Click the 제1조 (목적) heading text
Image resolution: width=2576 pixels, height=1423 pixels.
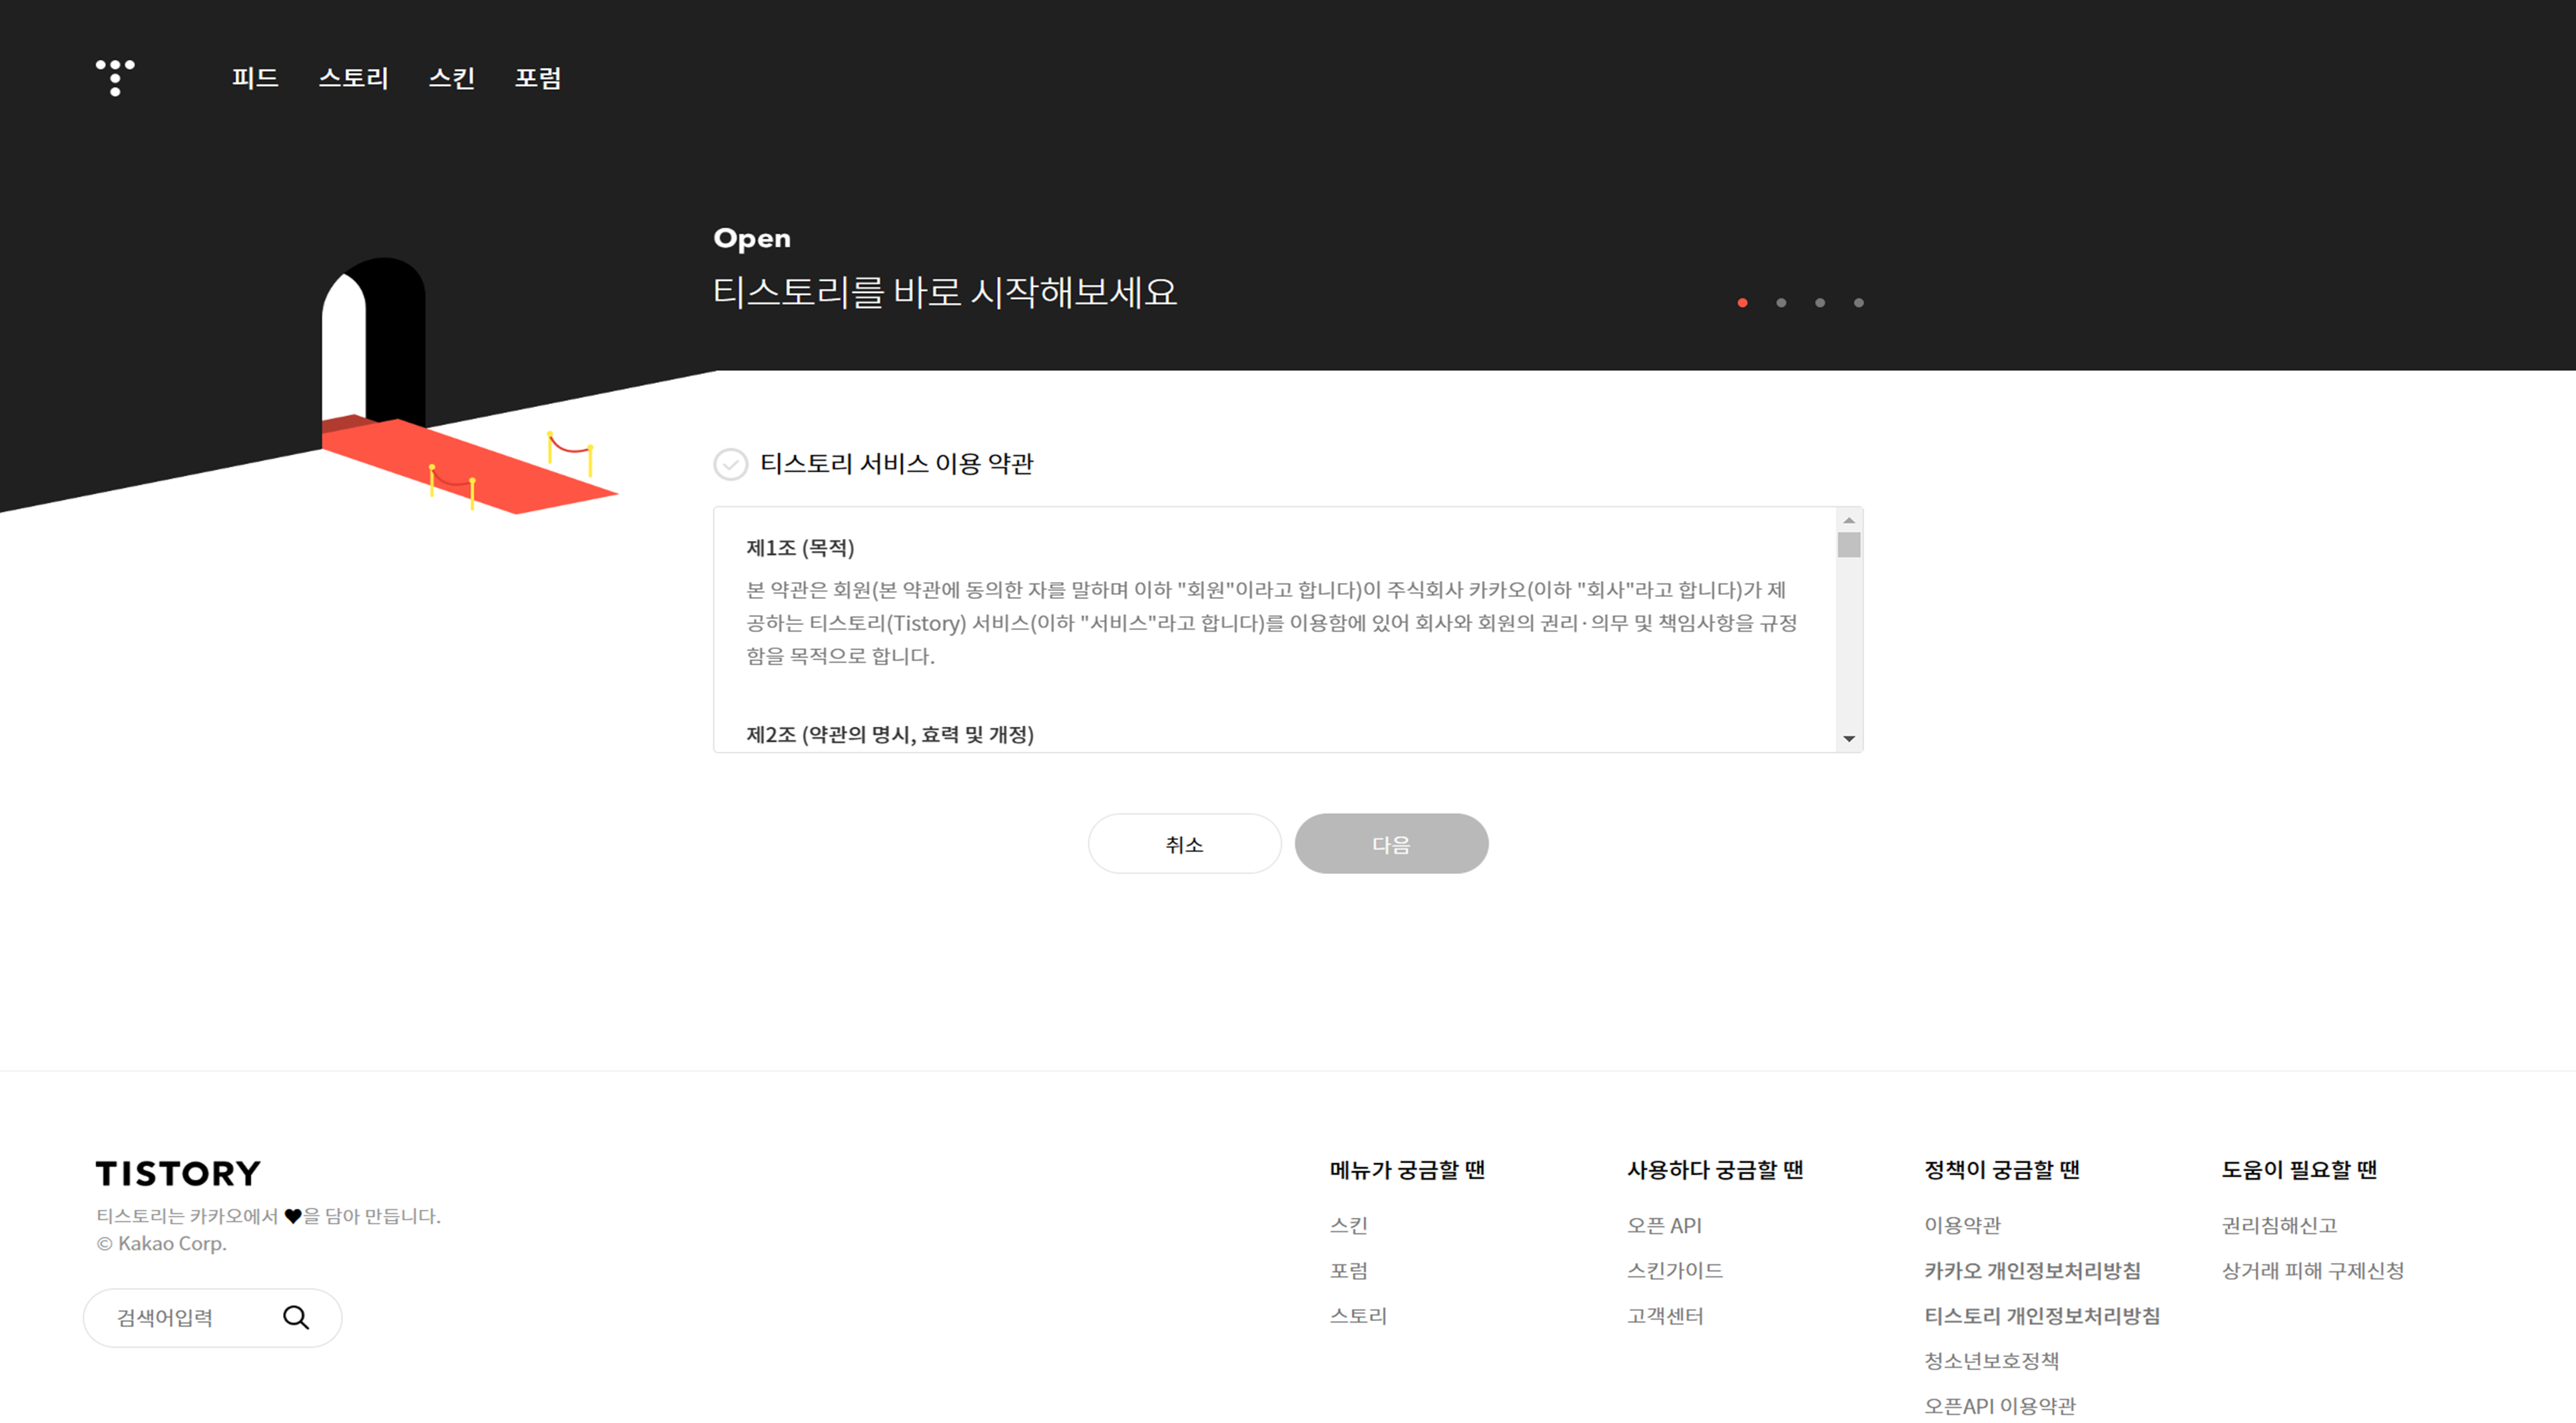coord(800,548)
